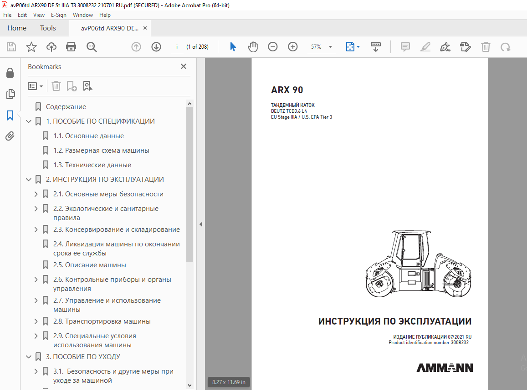The height and width of the screenshot is (390, 527).
Task: Close the Bookmarks panel
Action: 184,66
